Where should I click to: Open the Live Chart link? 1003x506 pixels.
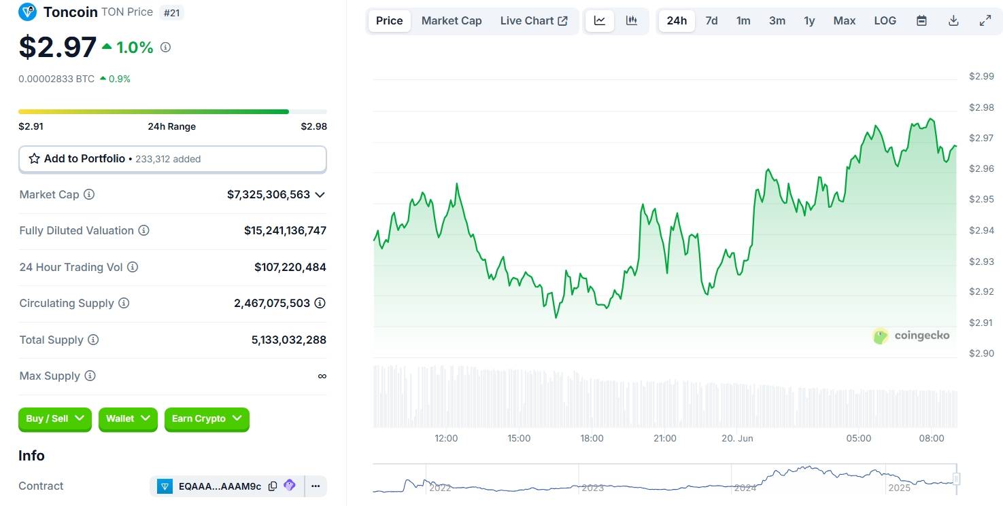click(534, 20)
